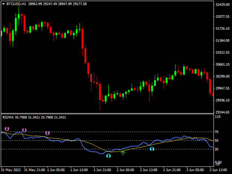Click price scale label 29947.55
This screenshot has height=174, width=232.
(222, 88)
